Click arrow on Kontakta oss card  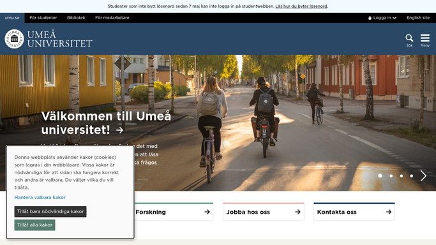(x=389, y=212)
